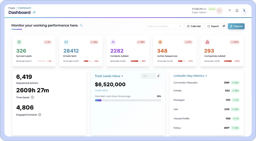Open the notifications bell

(x=237, y=11)
